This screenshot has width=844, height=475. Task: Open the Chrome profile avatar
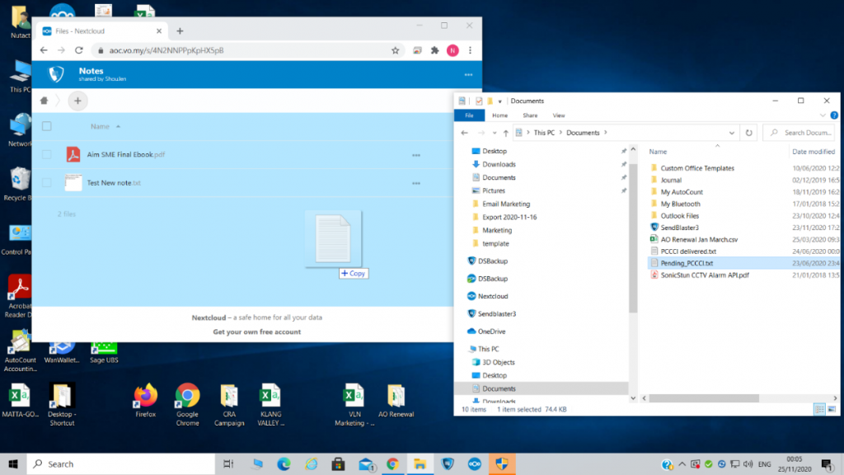pyautogui.click(x=452, y=50)
